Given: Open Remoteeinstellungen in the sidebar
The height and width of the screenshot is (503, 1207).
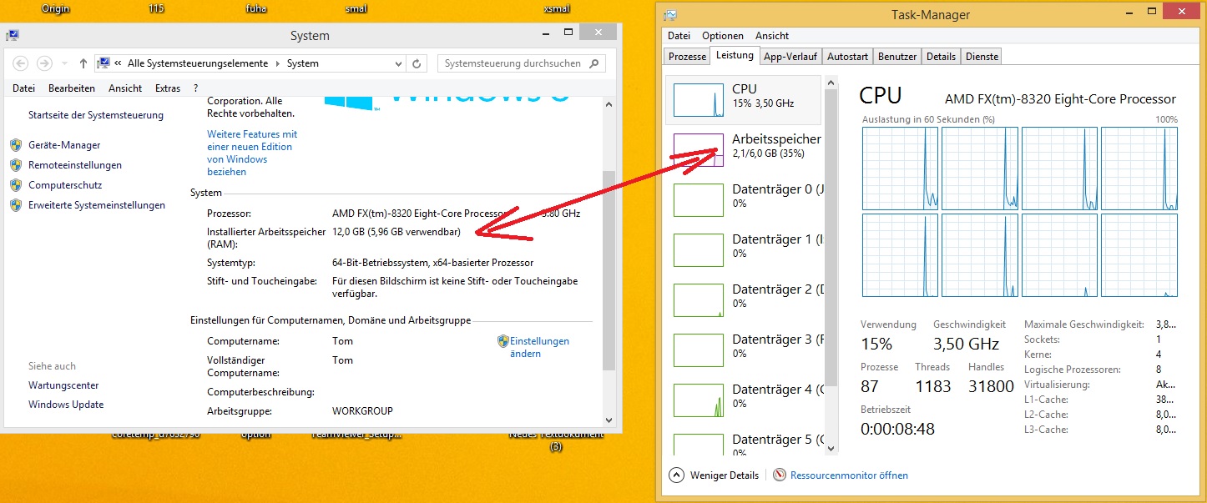Looking at the screenshot, I should [74, 165].
